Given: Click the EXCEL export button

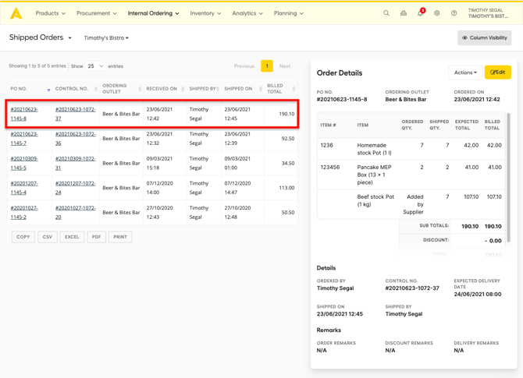Looking at the screenshot, I should [72, 237].
